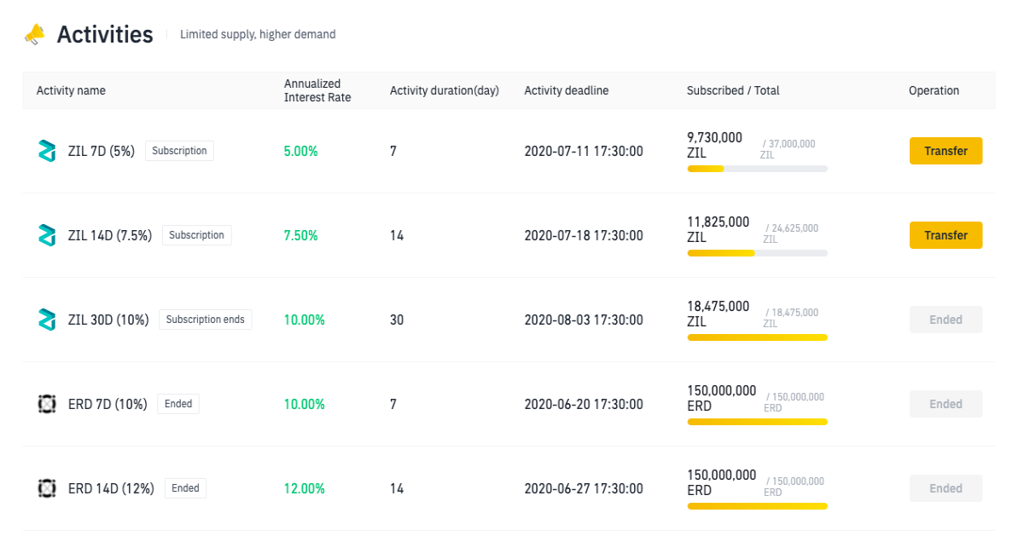Click the 9,730,000 ZIL subscribed amount
1024x536 pixels.
pyautogui.click(x=715, y=144)
